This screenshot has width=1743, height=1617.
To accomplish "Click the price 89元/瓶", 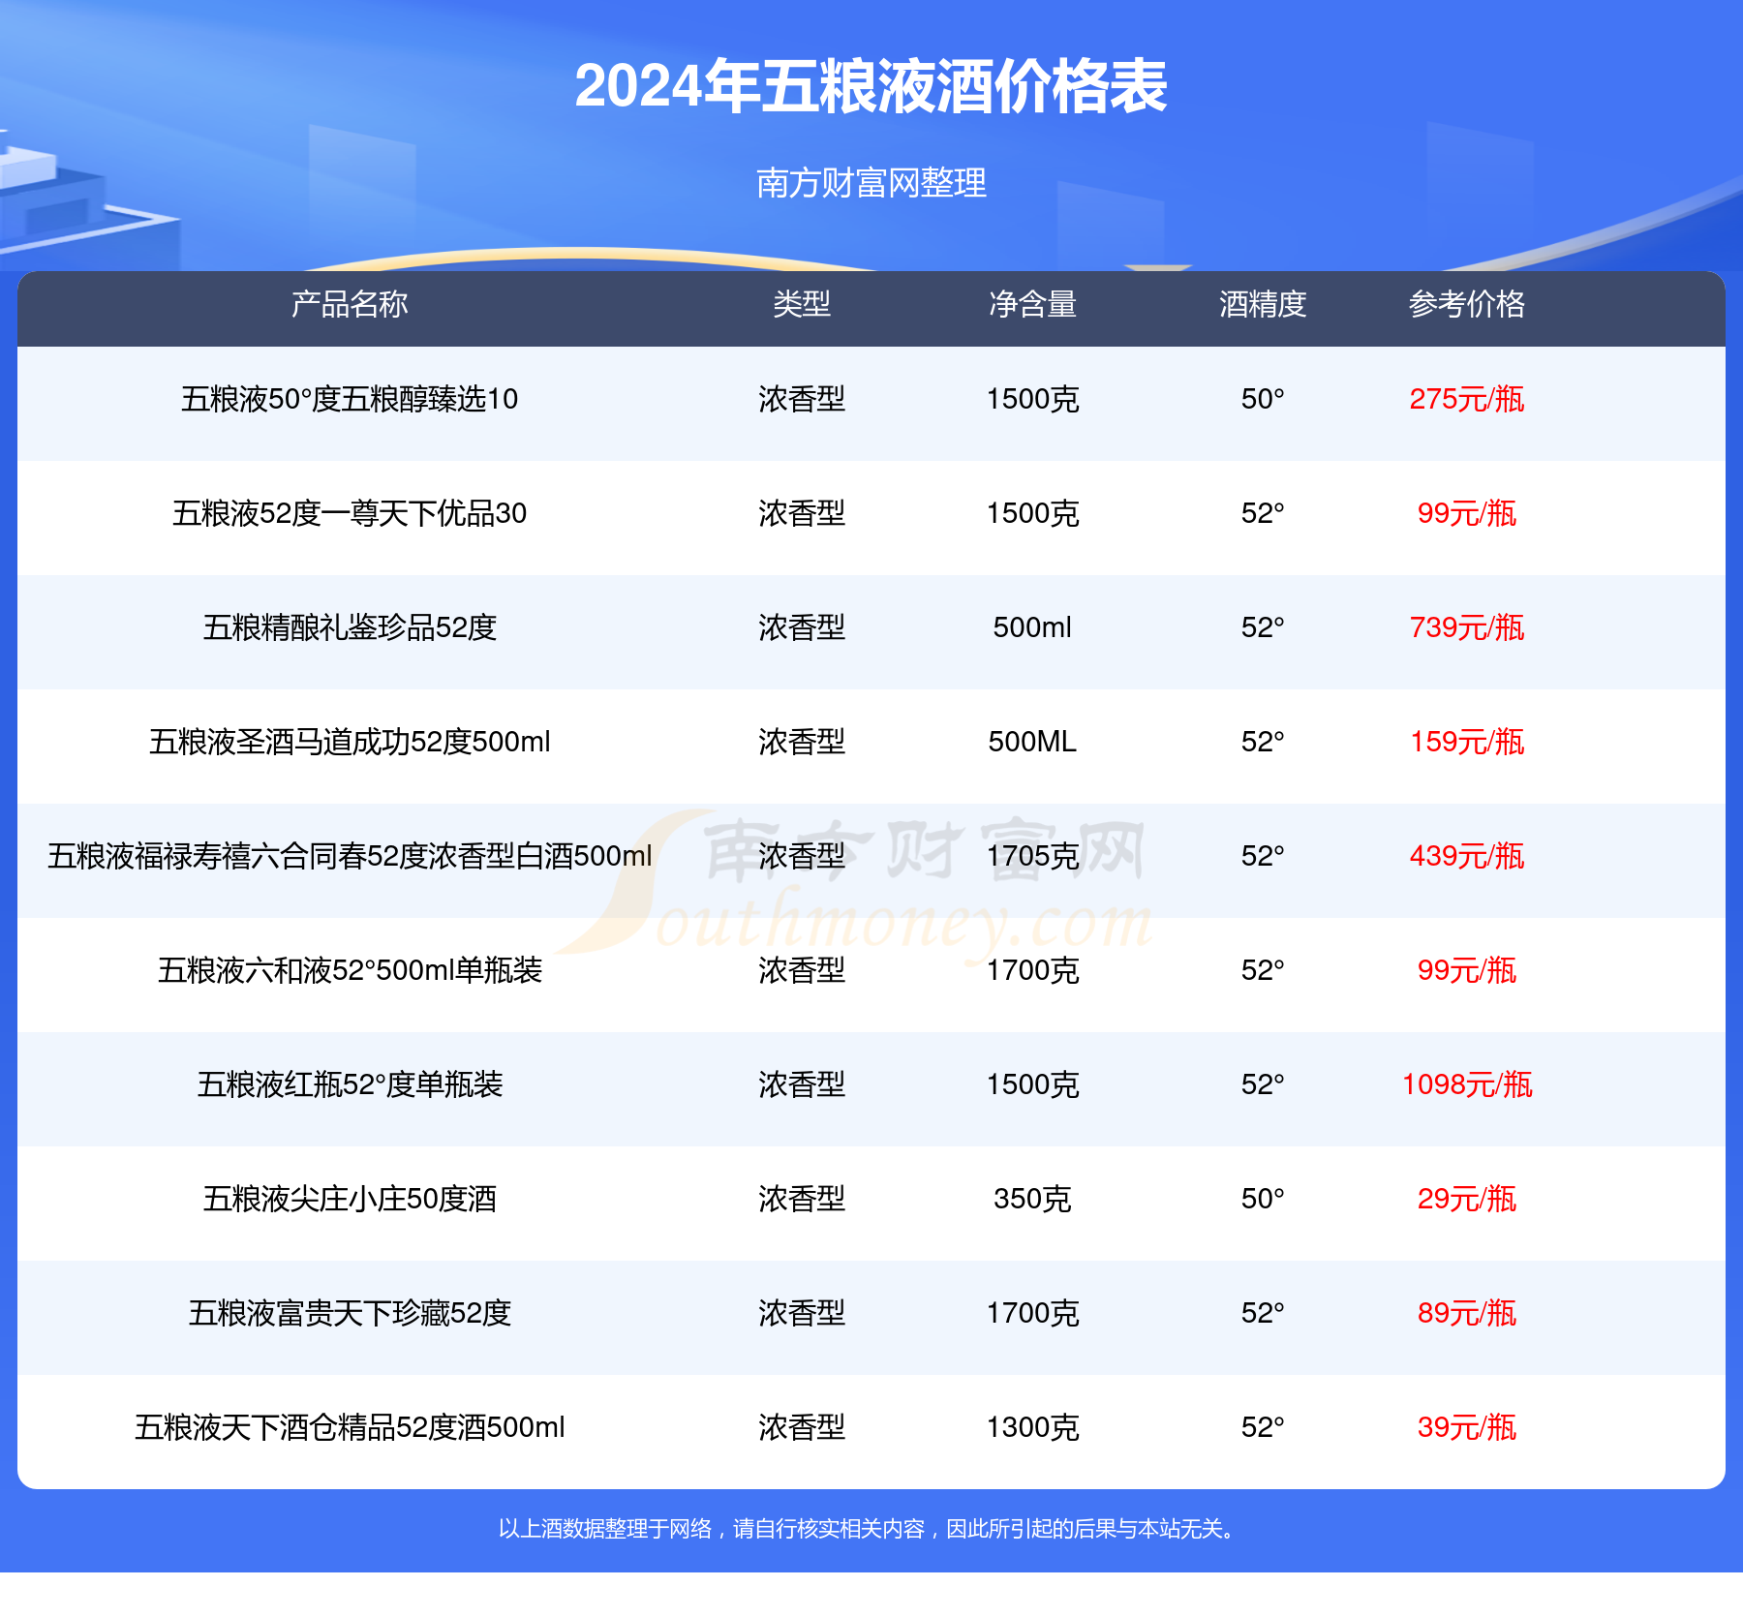I will (1467, 1313).
